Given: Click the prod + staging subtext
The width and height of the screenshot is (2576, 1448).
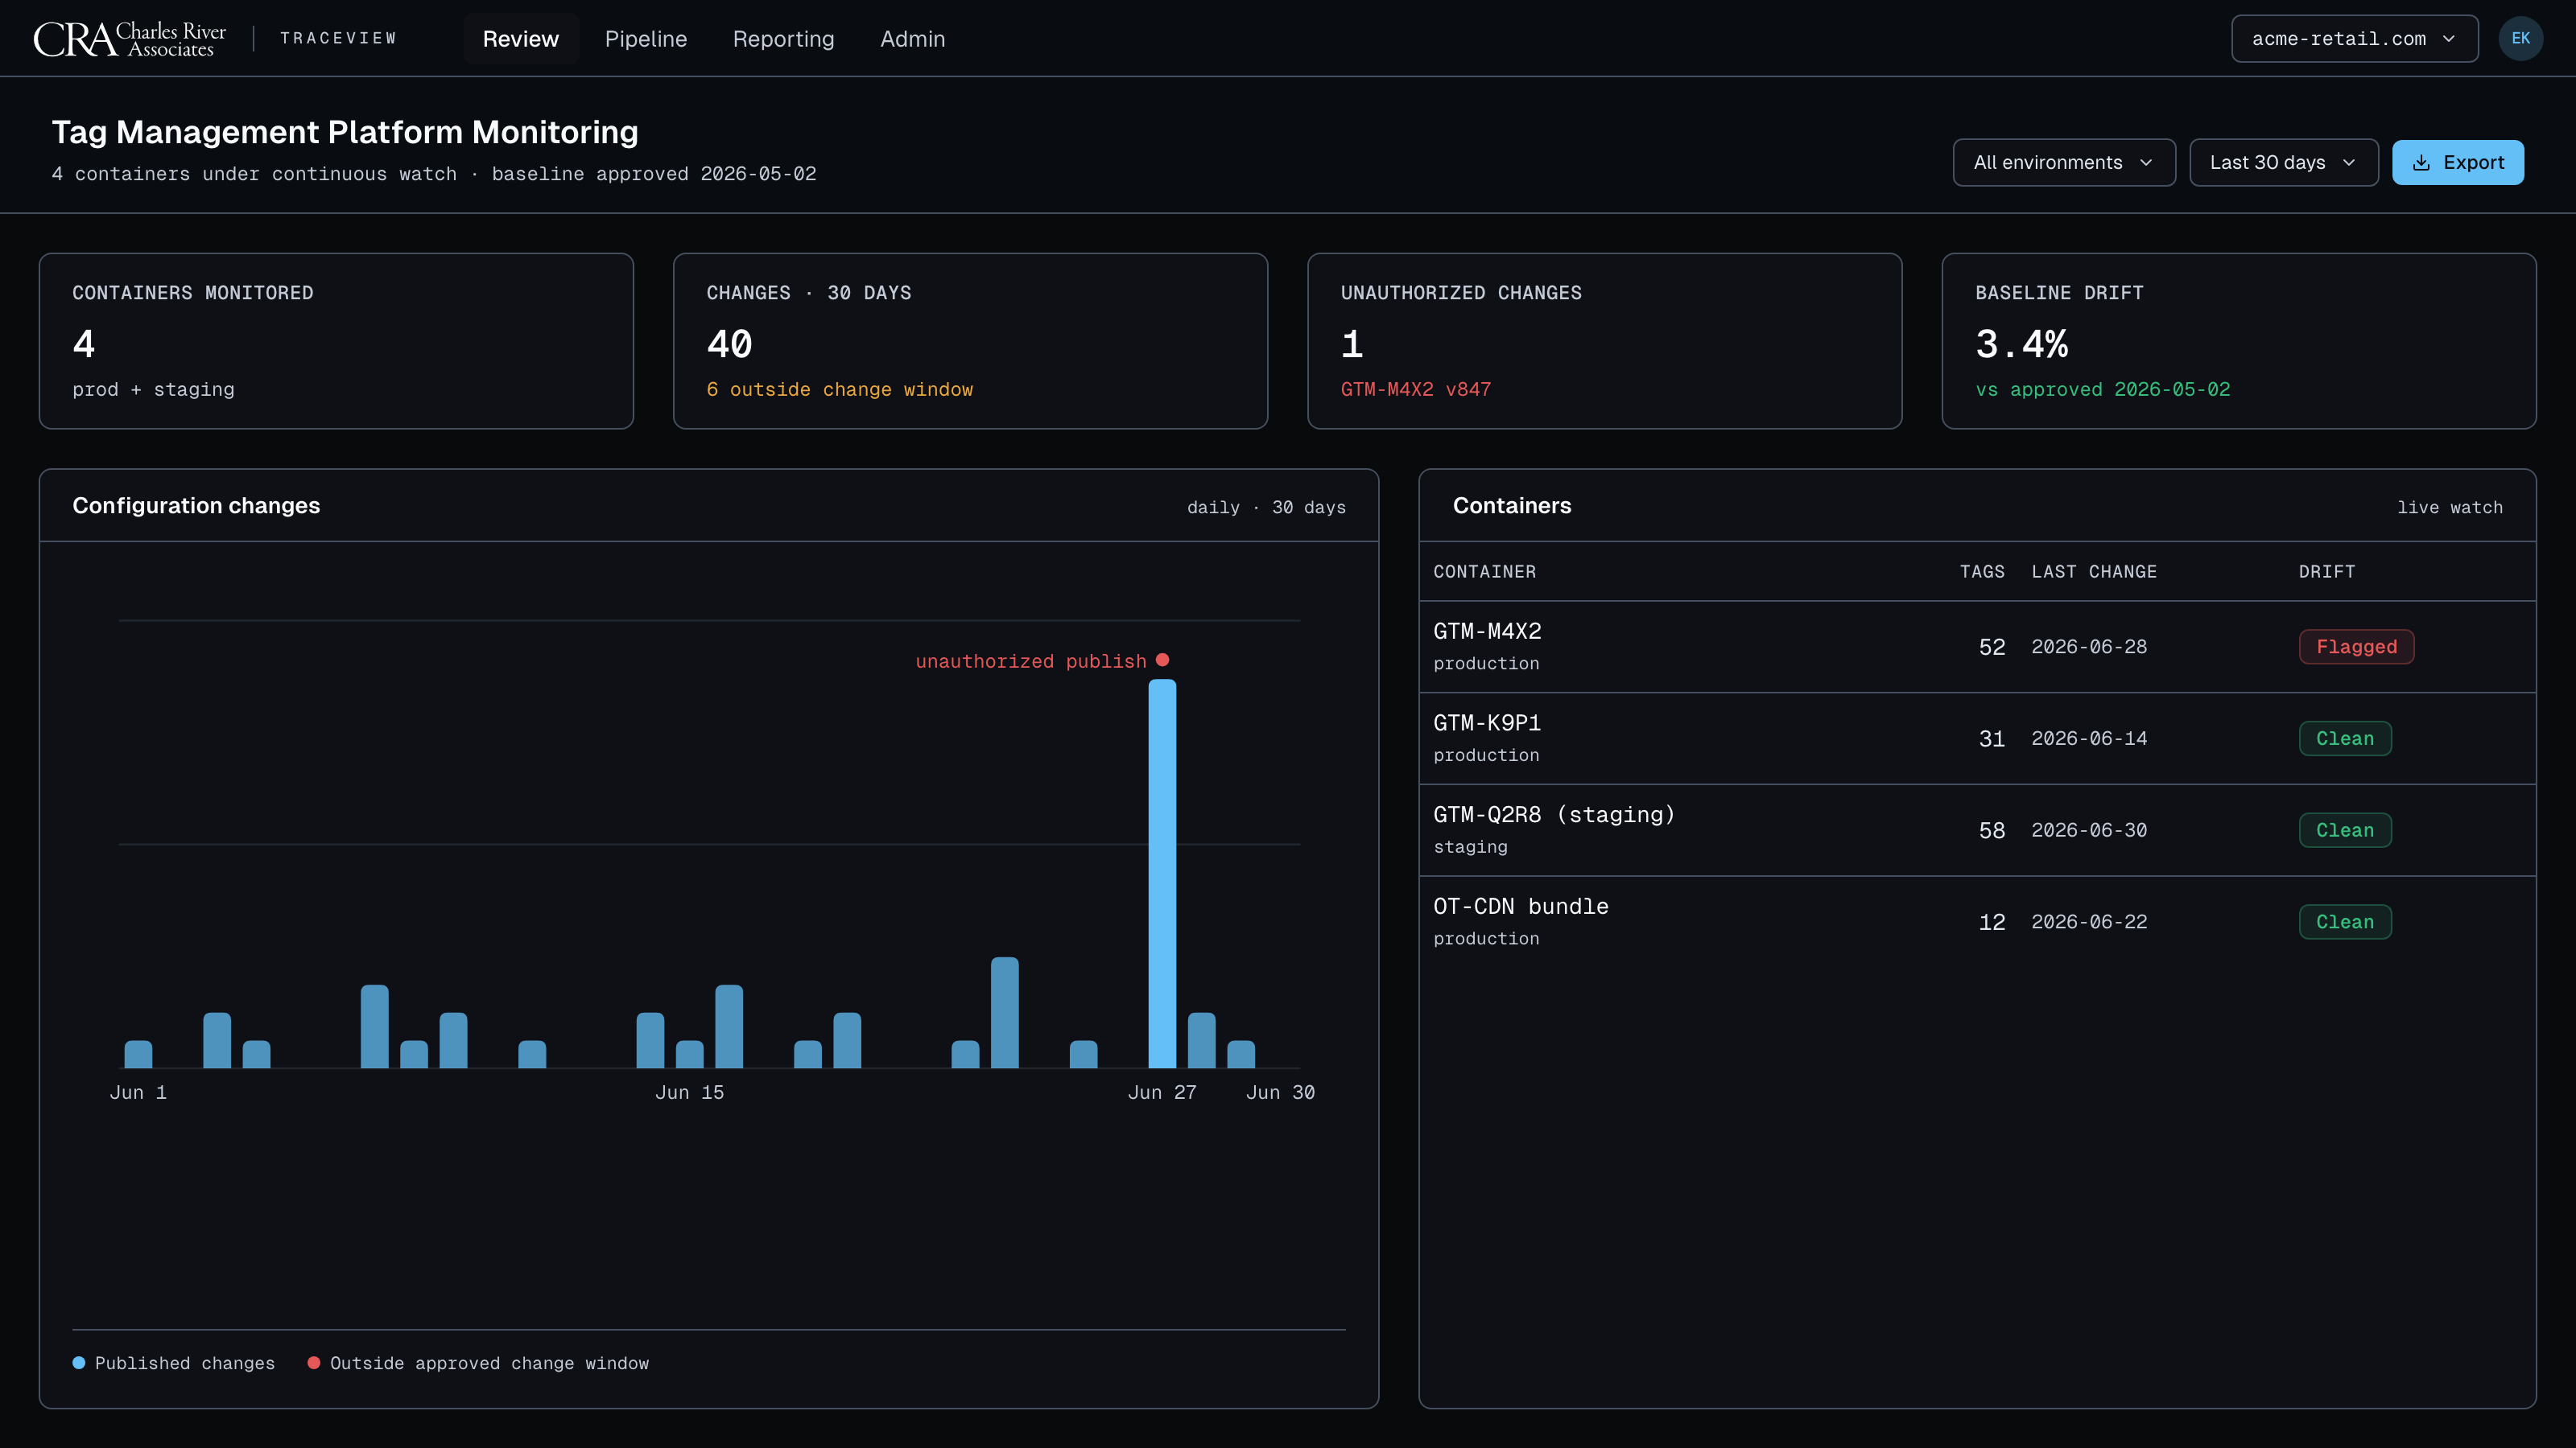Looking at the screenshot, I should pos(153,389).
